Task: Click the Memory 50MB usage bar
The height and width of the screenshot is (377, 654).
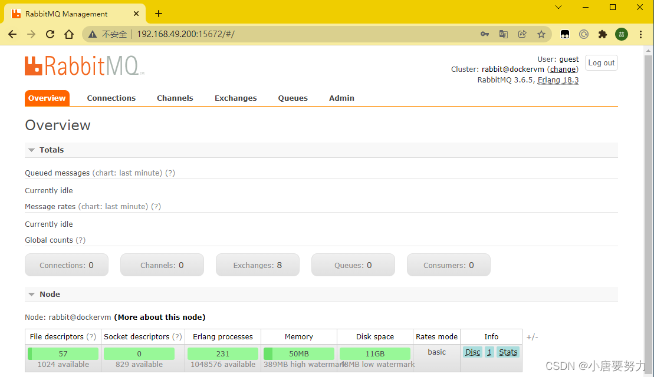Action: [x=298, y=353]
